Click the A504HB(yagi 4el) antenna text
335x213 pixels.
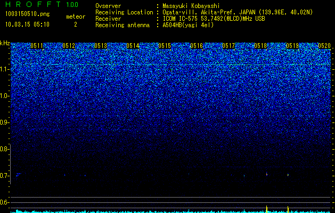coord(188,25)
